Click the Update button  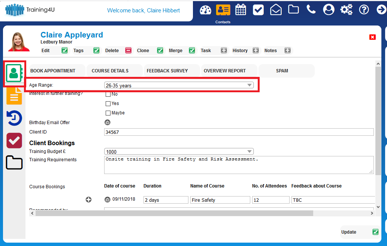pyautogui.click(x=360, y=232)
